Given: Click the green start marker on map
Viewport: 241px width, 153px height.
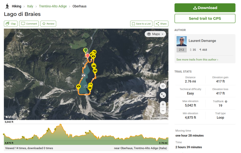Looking at the screenshot, I should 86,50.
